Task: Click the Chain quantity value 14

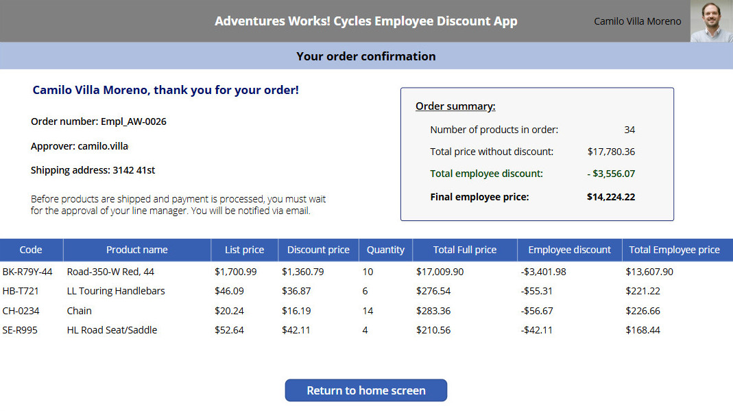Action: pos(368,311)
